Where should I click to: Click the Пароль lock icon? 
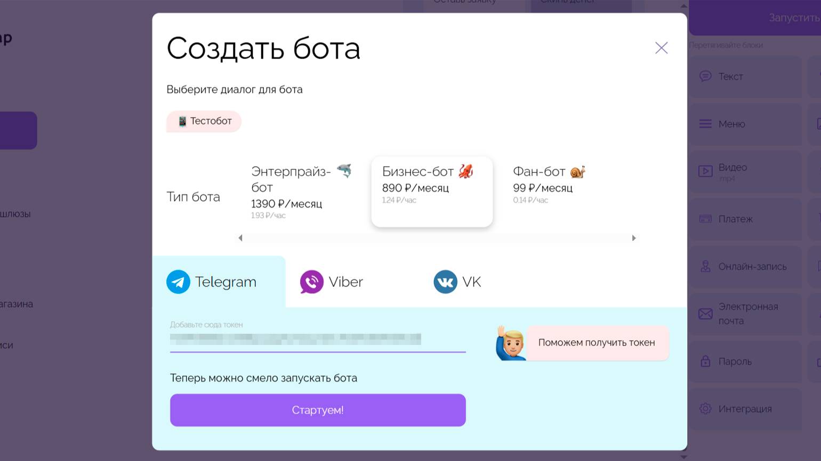pyautogui.click(x=705, y=361)
